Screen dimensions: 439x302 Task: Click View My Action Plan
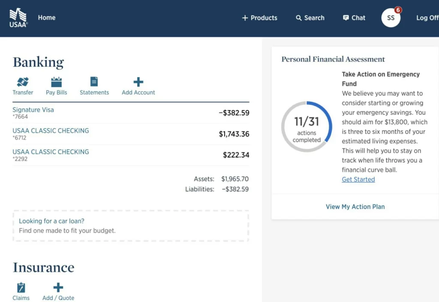tap(355, 207)
